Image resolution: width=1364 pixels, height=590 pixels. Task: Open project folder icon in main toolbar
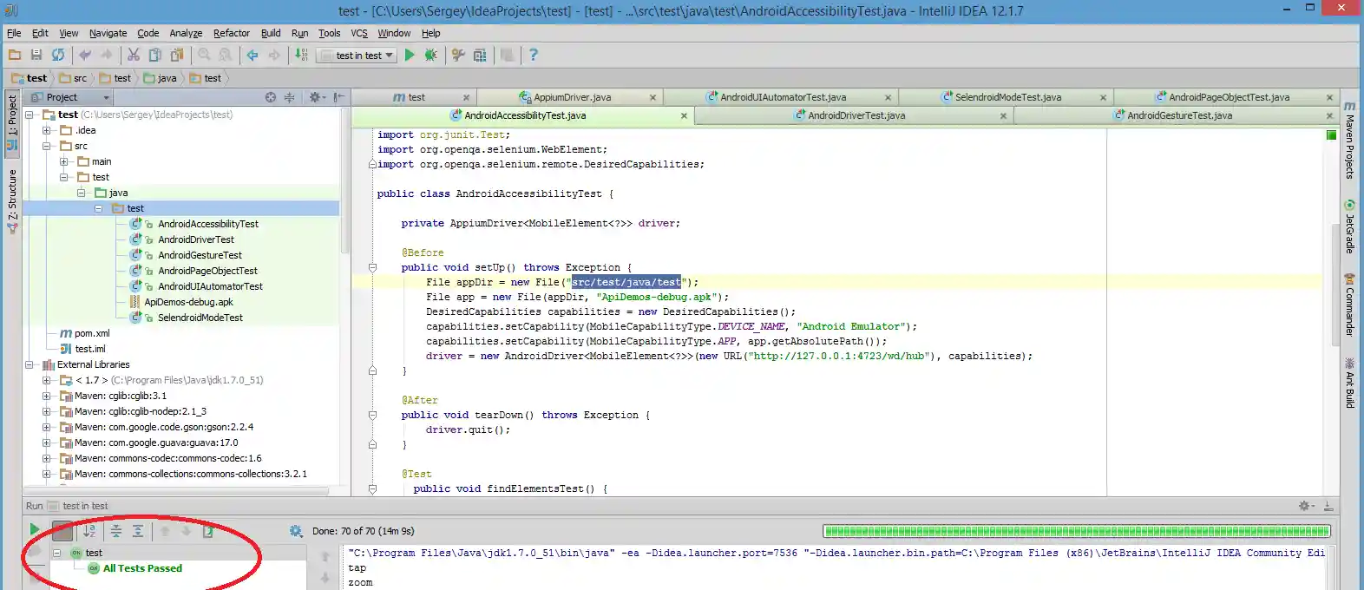(15, 55)
